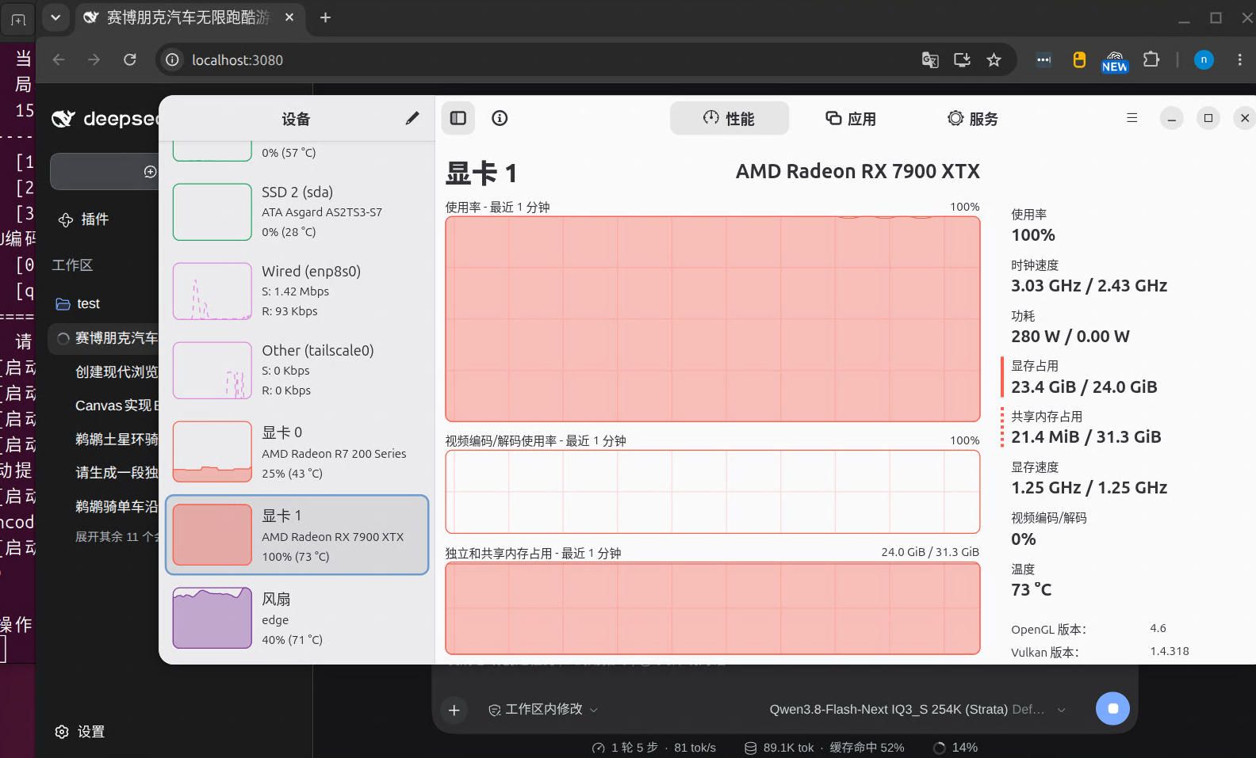This screenshot has width=1256, height=758.
Task: Open the hamburger menu of the monitor window
Action: pos(1132,118)
